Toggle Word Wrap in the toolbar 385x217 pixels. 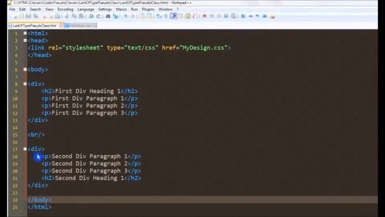pyautogui.click(x=159, y=16)
